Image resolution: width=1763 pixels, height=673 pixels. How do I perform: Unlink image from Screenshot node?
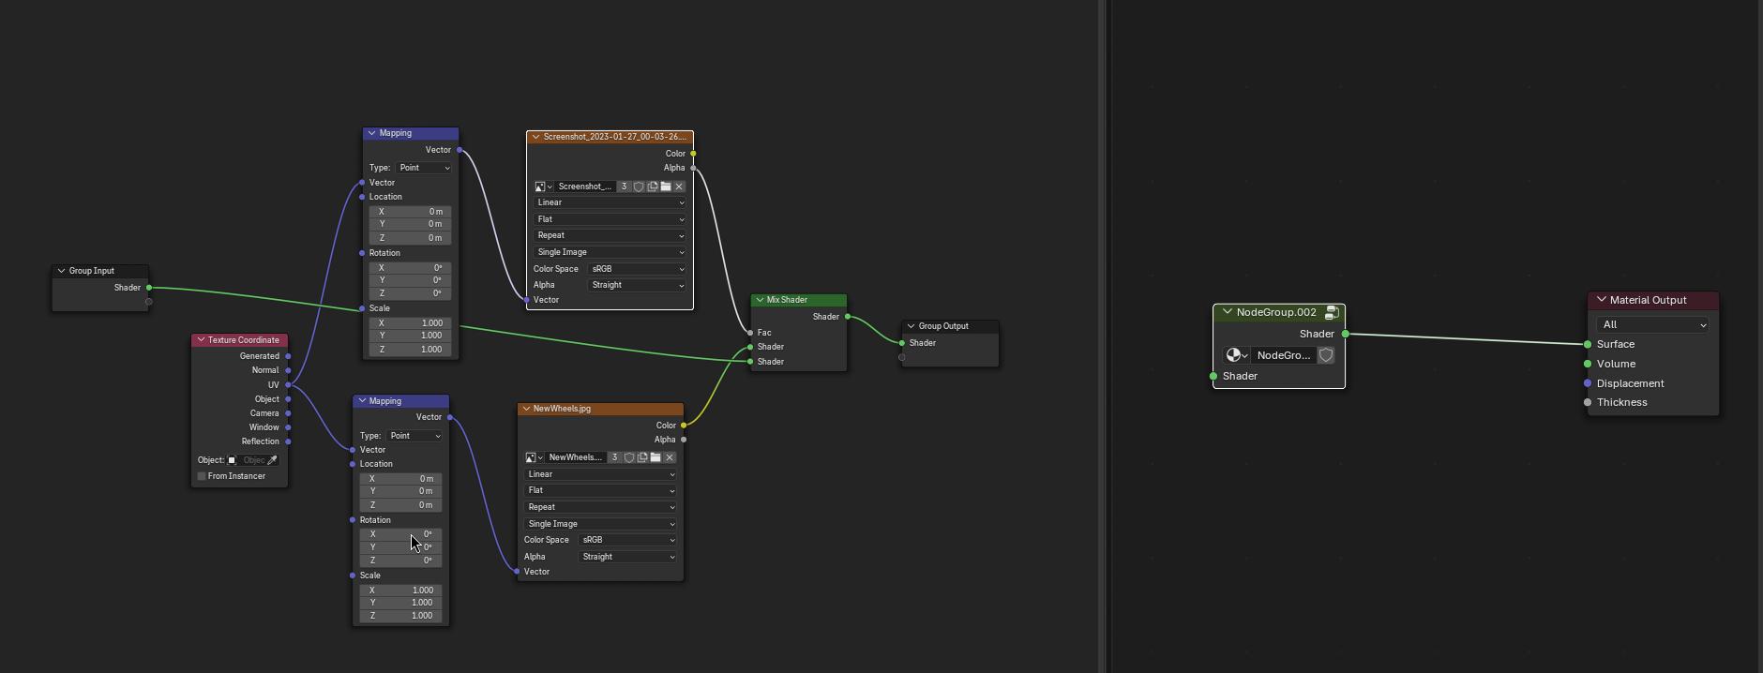click(x=679, y=187)
